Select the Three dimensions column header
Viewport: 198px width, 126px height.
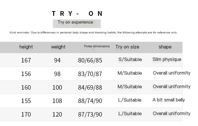click(x=97, y=46)
